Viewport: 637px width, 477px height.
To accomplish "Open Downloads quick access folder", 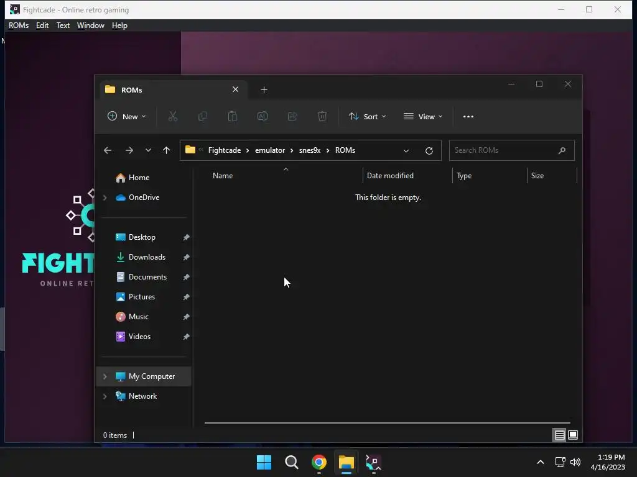I will point(147,257).
